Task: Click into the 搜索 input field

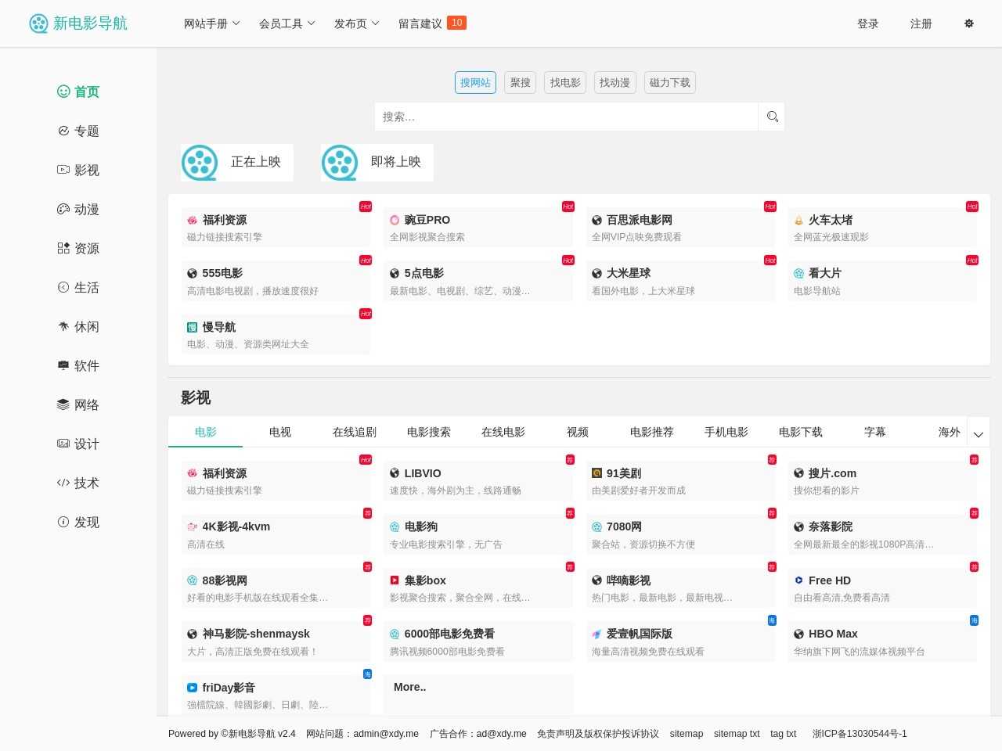Action: point(566,117)
